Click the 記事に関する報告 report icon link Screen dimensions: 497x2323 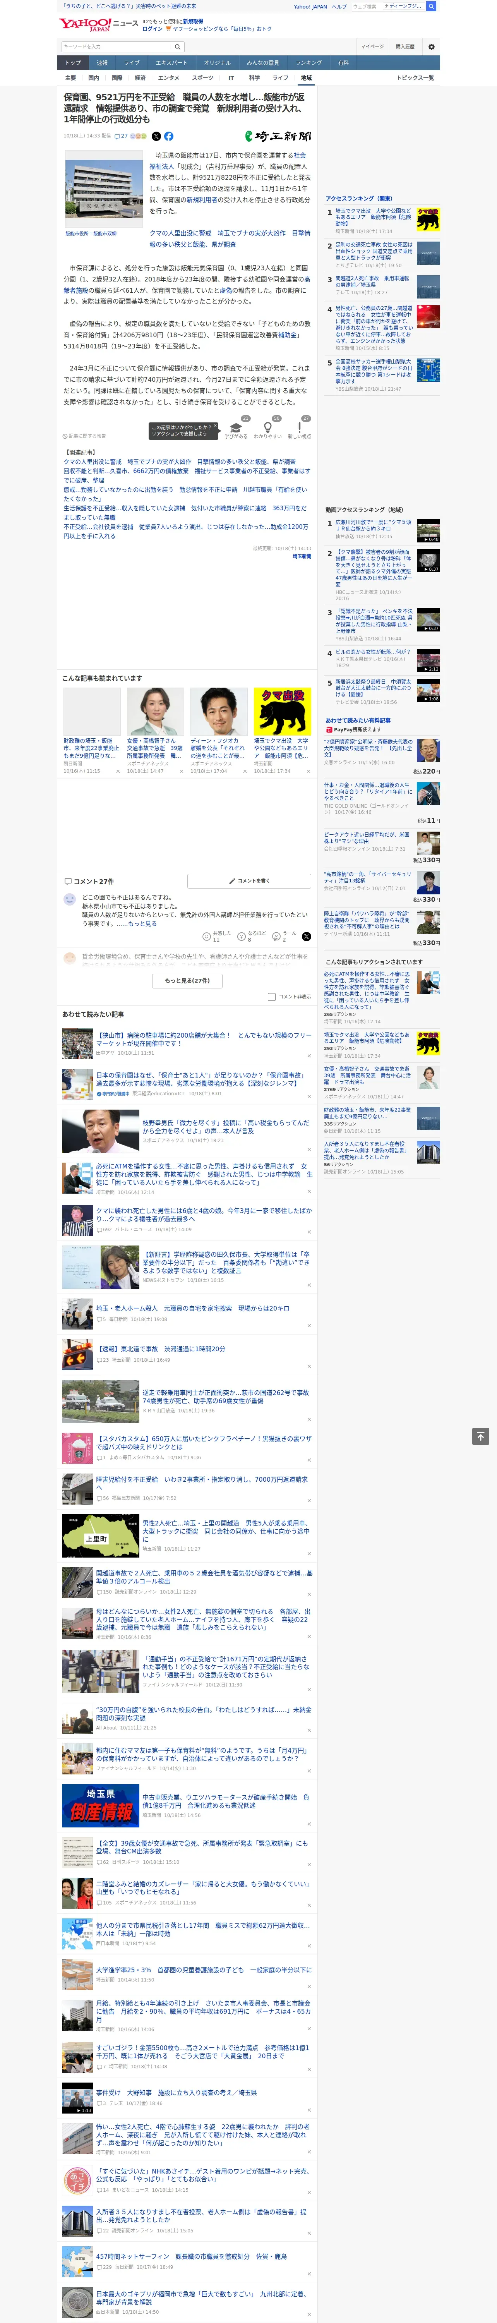click(84, 436)
